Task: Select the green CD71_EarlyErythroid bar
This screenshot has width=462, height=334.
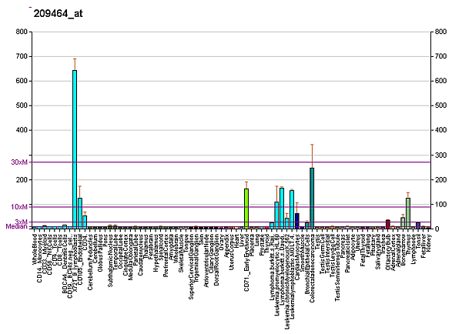Action: coord(246,208)
